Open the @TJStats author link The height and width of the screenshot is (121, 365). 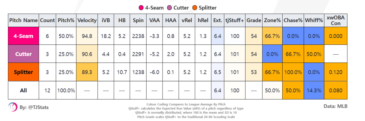click(x=34, y=107)
